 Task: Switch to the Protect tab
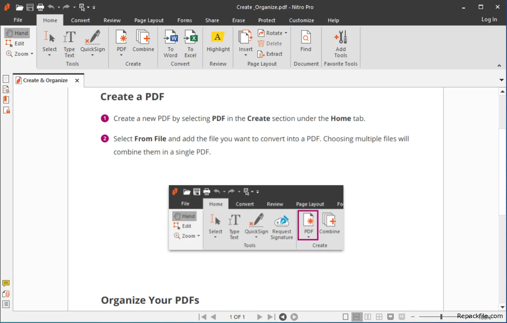[x=267, y=20]
